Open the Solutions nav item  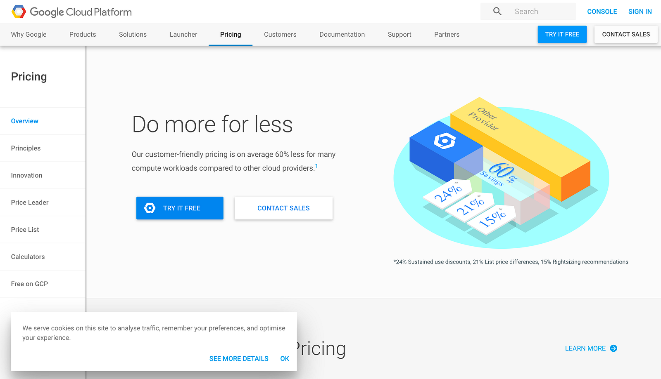tap(133, 34)
